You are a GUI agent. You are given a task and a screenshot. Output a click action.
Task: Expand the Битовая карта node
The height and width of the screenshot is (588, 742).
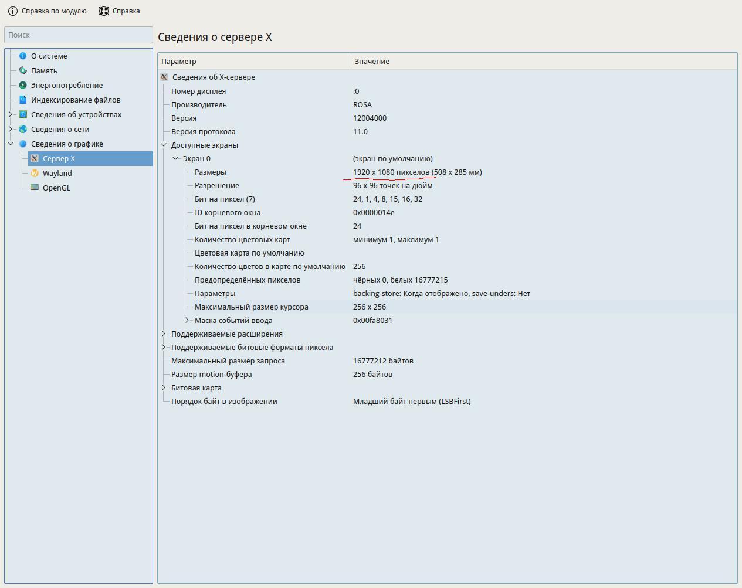(x=164, y=388)
